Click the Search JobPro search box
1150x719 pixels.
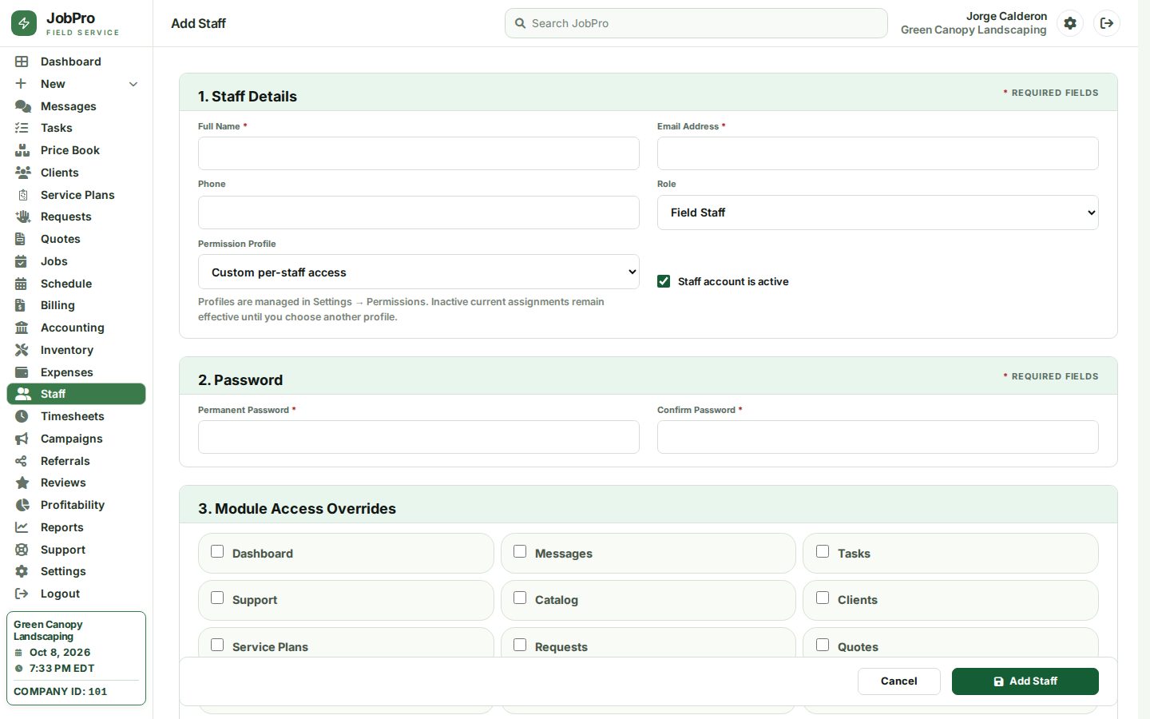pos(696,23)
